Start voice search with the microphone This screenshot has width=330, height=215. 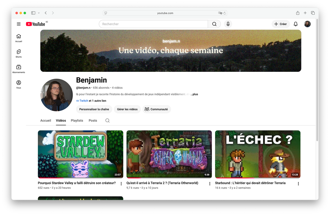(228, 24)
